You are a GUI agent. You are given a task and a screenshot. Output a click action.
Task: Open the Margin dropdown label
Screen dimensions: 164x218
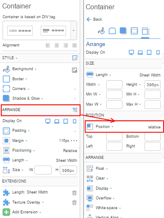[x=19, y=141]
